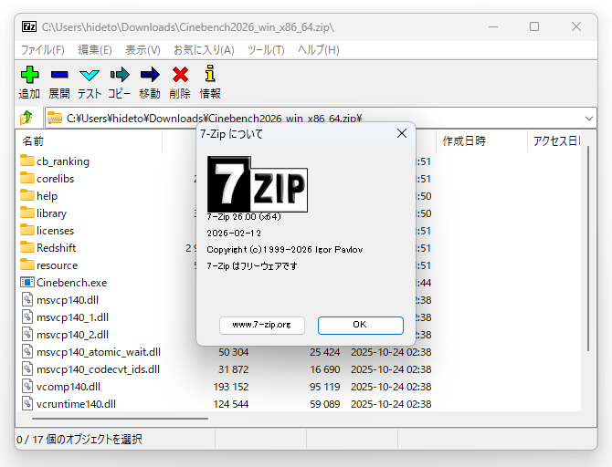The width and height of the screenshot is (612, 467).
Task: Click the vcruntime140.dll file icon
Action: point(26,403)
